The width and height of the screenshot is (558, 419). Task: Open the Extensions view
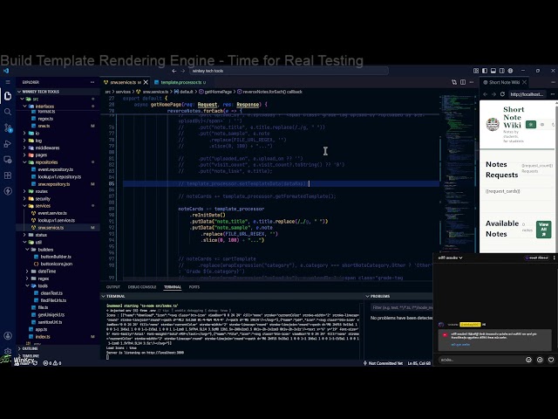[x=8, y=175]
